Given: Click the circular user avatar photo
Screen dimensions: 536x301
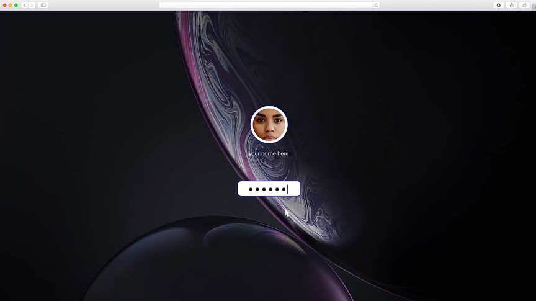Looking at the screenshot, I should 269,125.
